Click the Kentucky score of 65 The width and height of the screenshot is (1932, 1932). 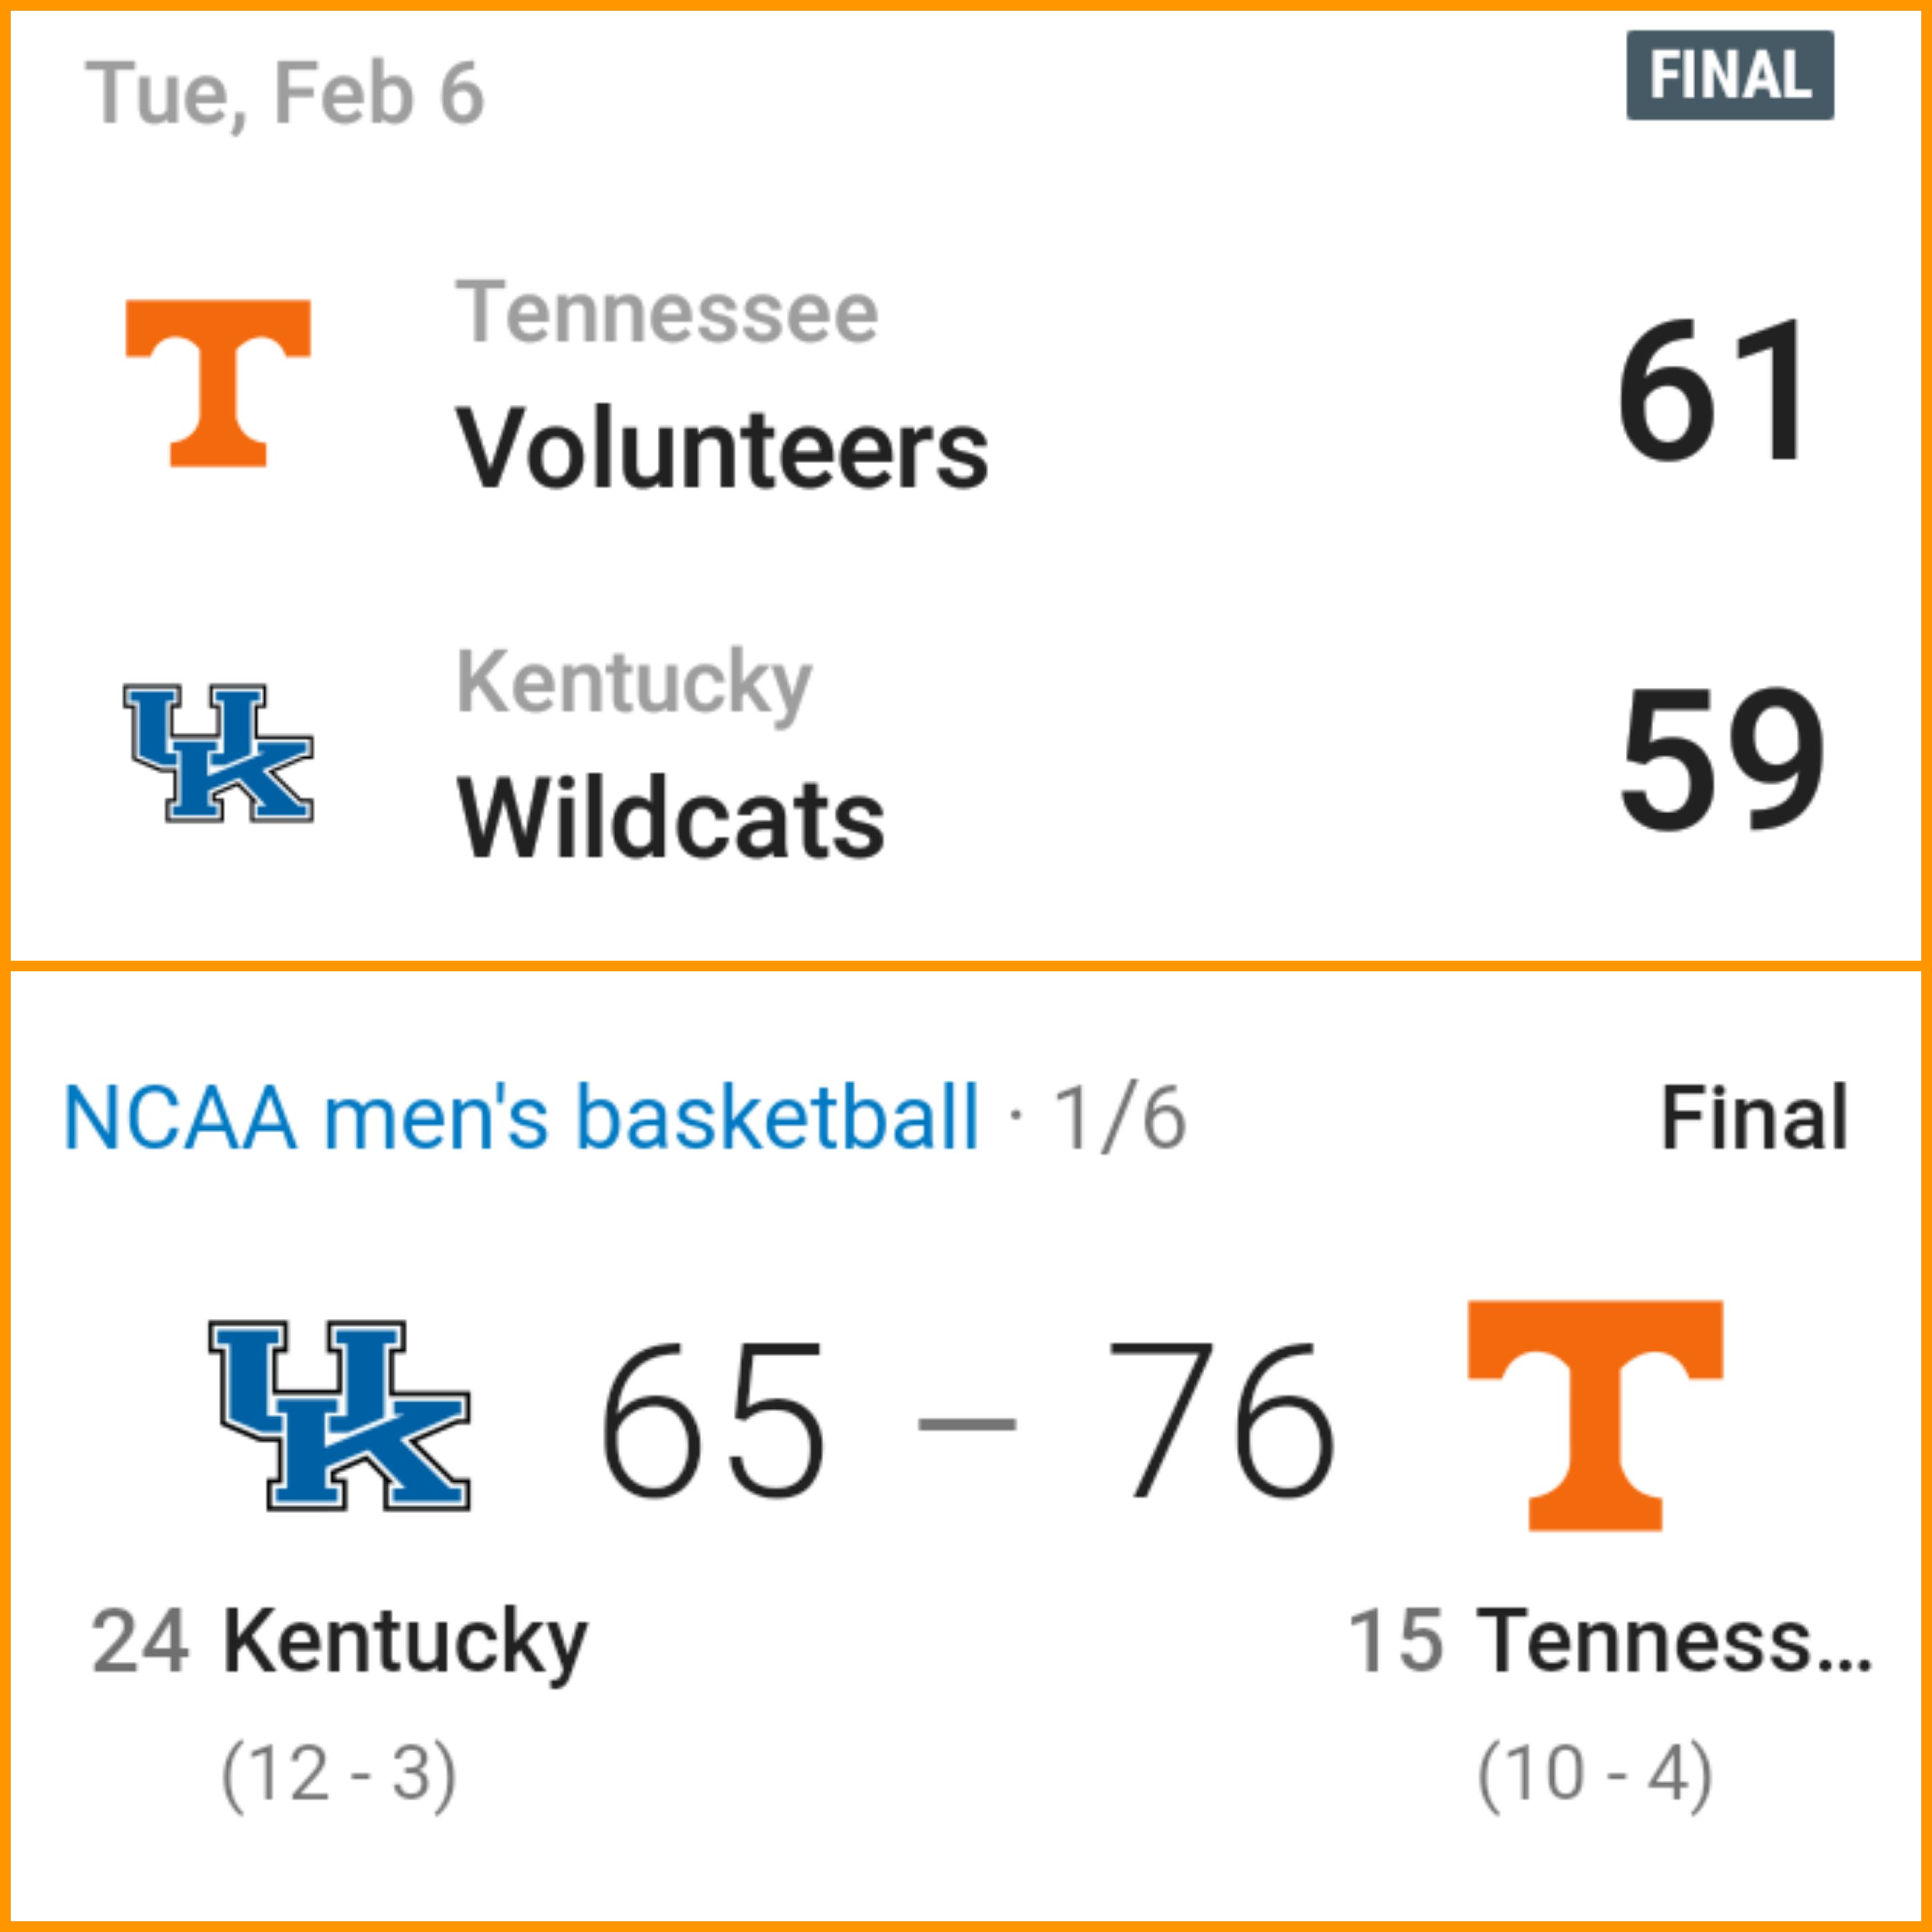coord(713,1420)
